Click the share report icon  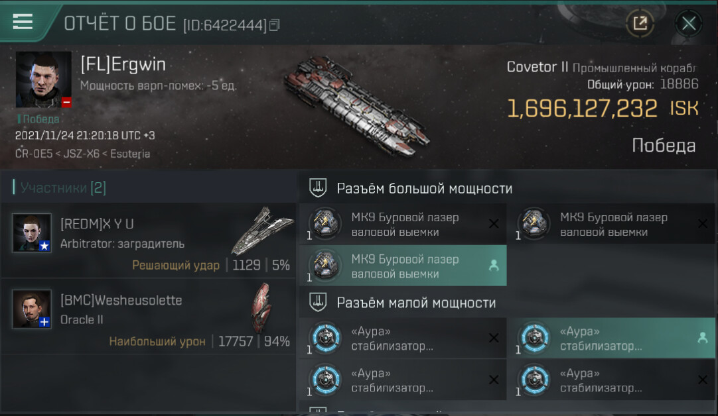[640, 23]
